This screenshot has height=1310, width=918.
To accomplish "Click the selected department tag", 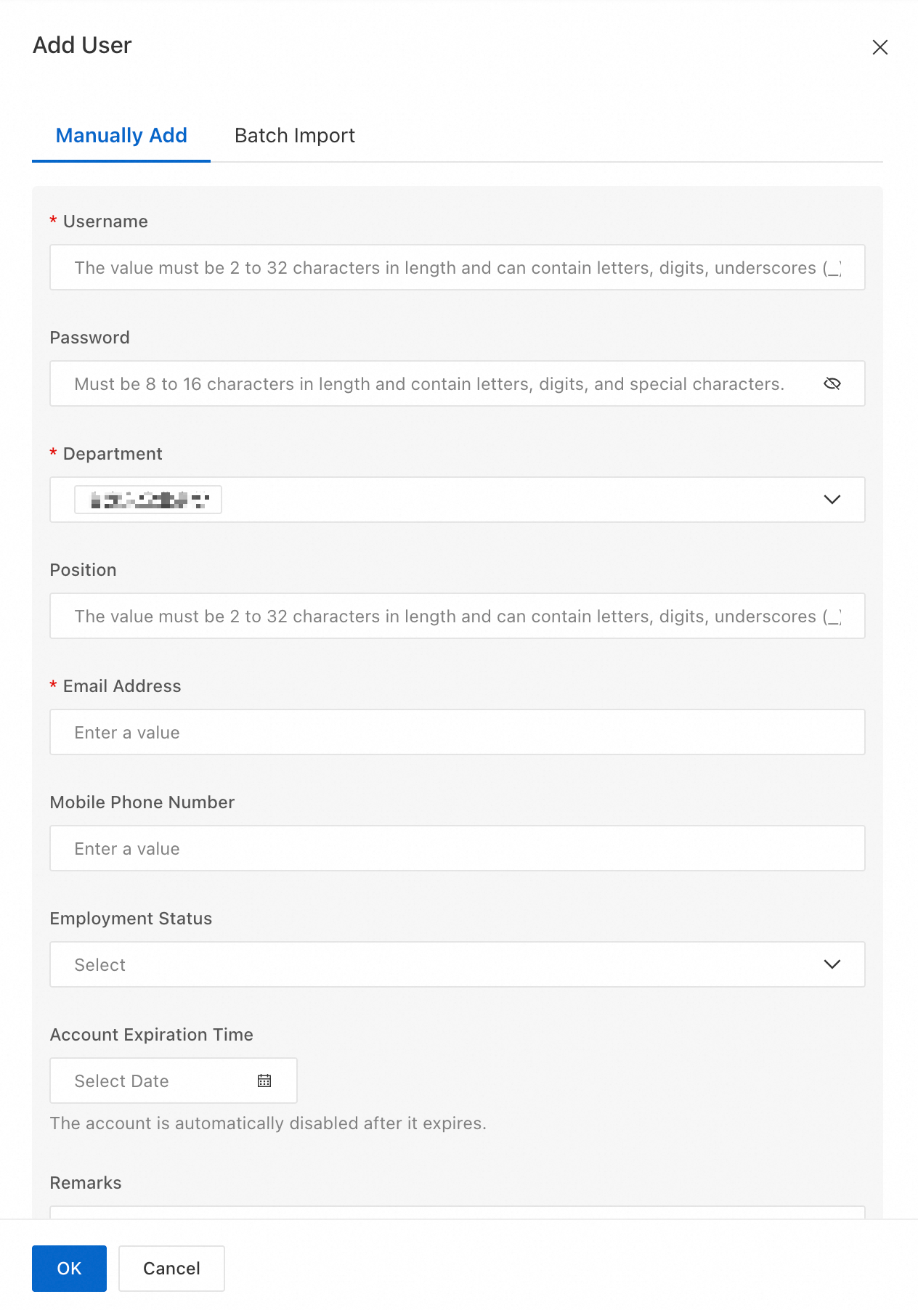I will 148,500.
